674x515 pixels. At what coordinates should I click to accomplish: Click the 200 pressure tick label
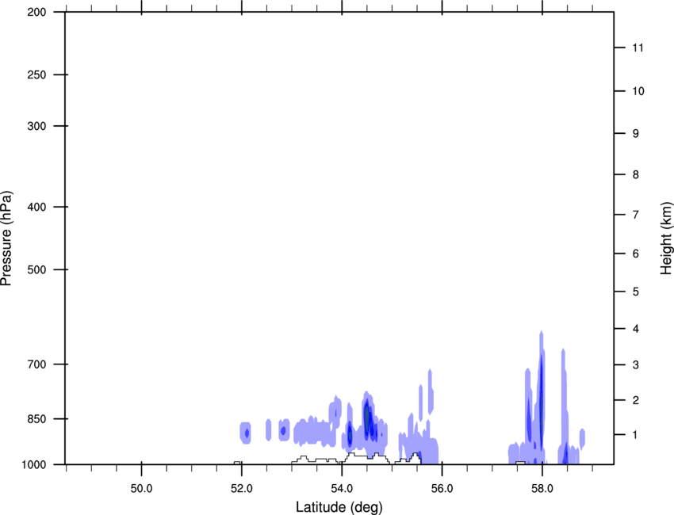36,12
